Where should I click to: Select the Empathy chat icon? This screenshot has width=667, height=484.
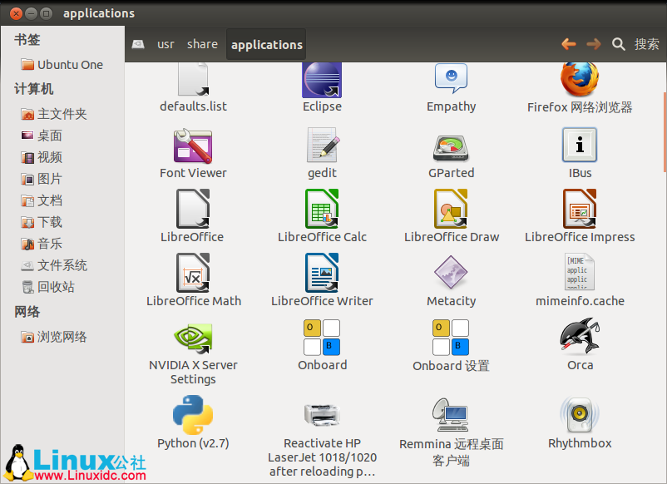451,79
